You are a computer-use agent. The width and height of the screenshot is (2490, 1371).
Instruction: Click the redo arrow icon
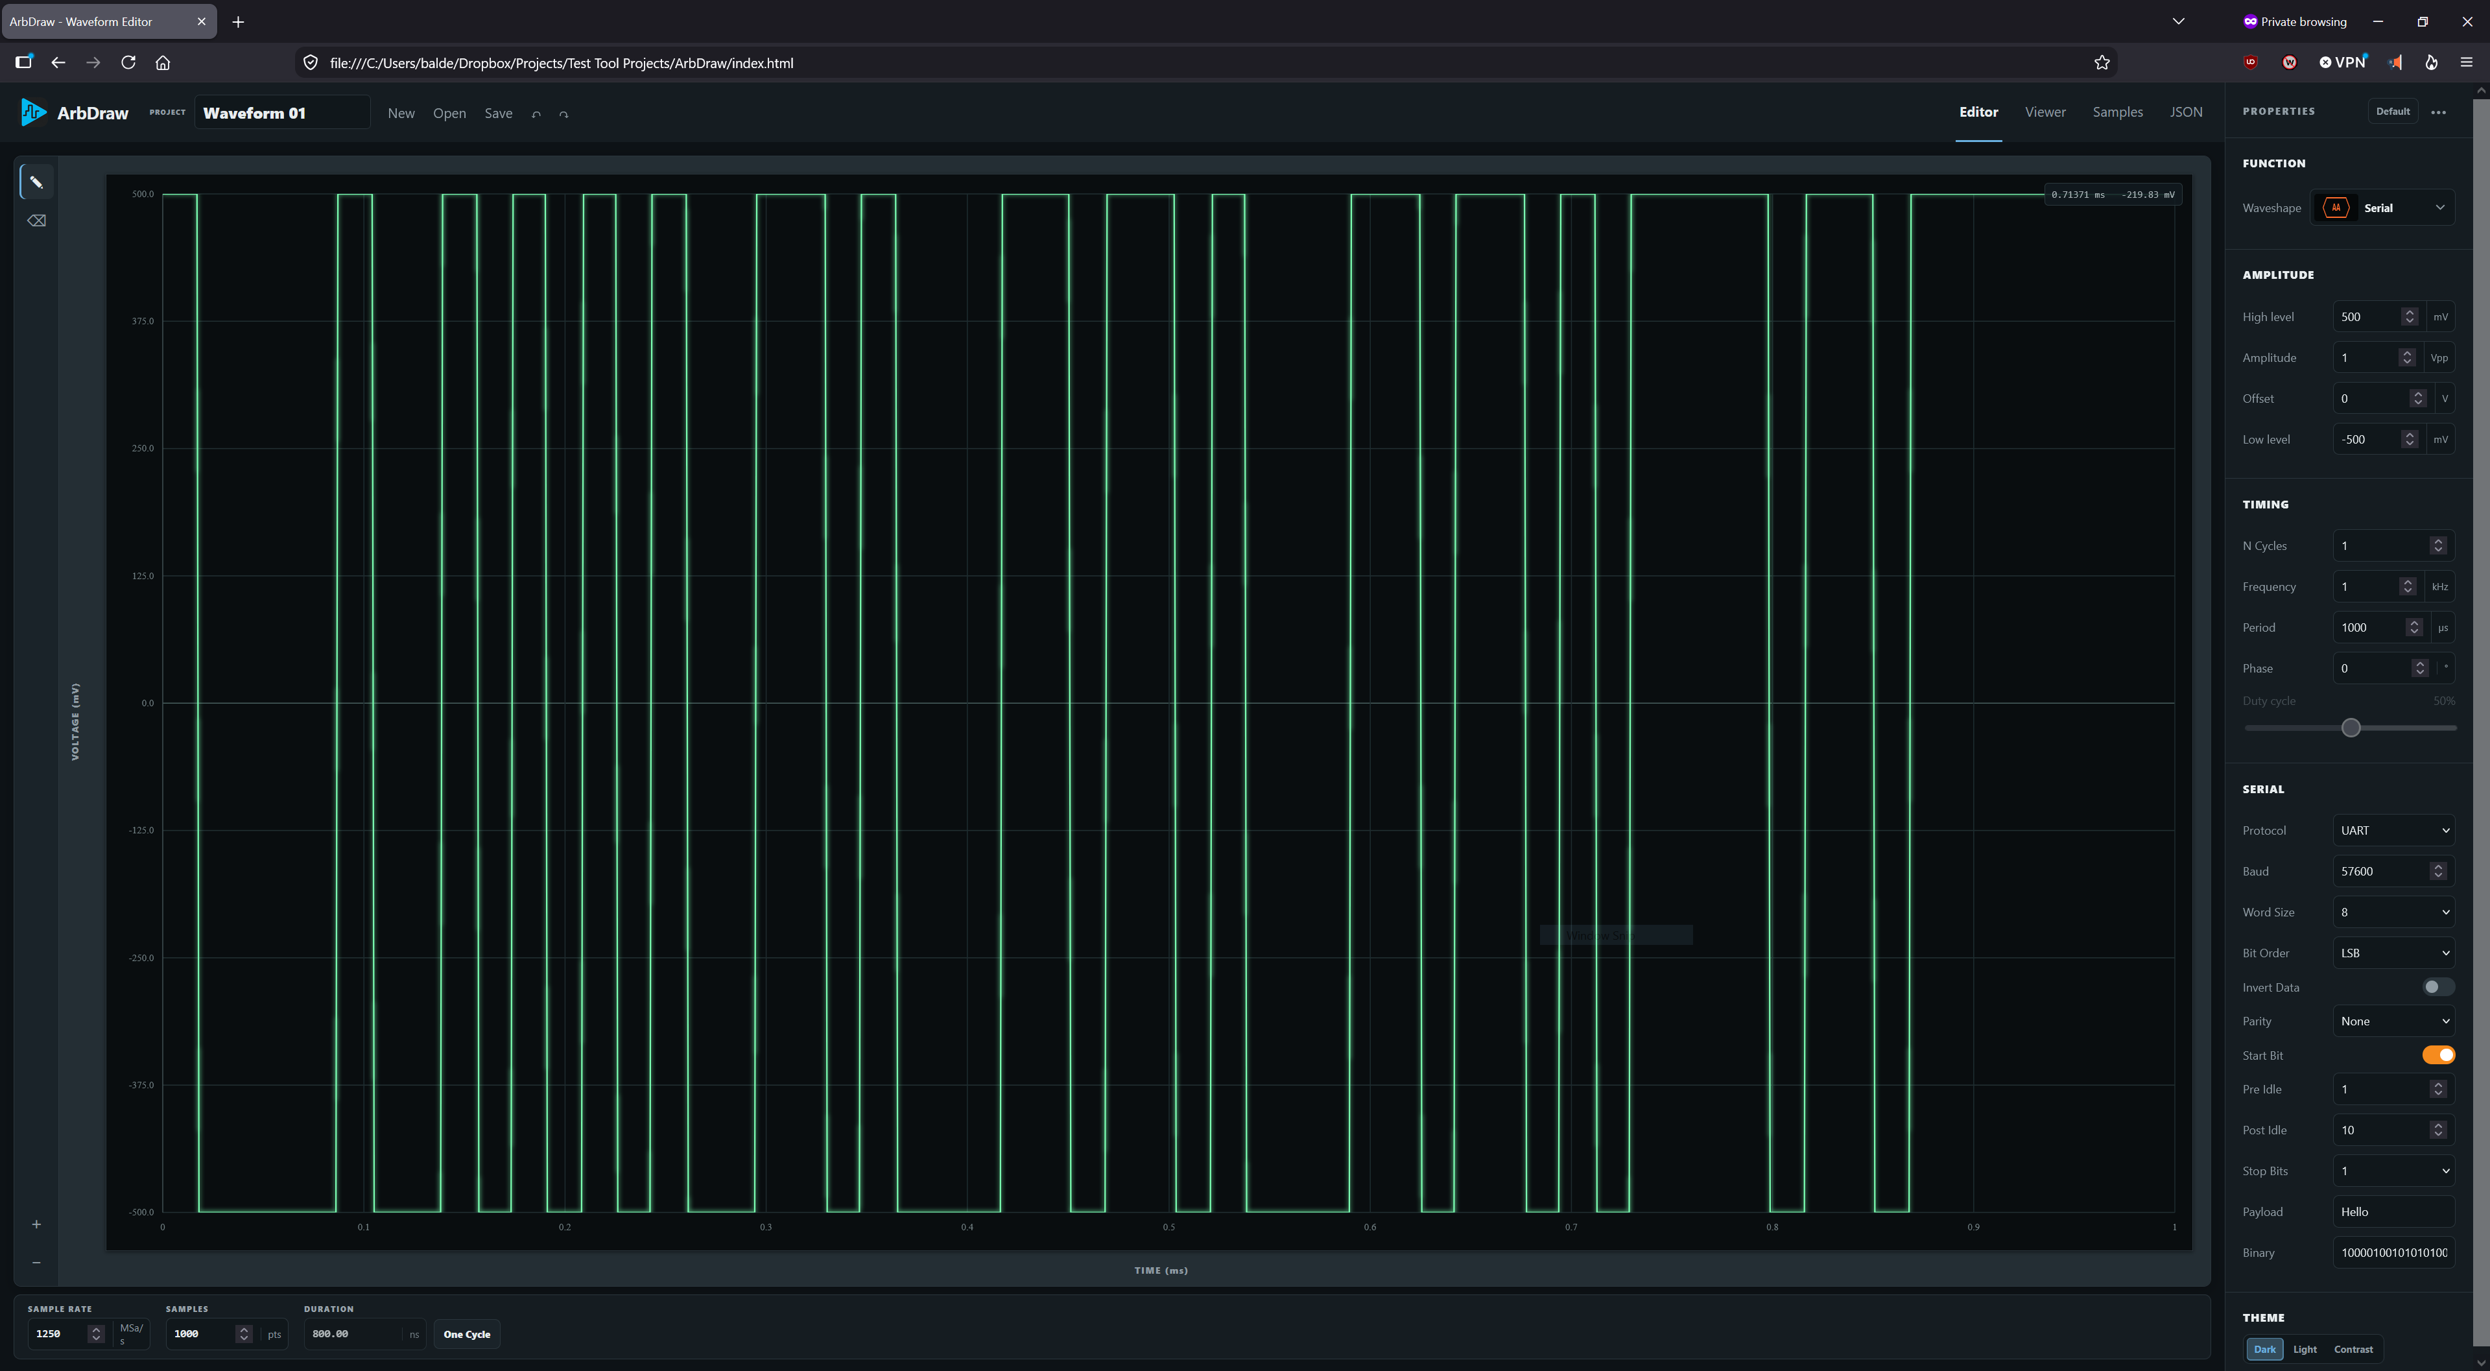coord(563,114)
